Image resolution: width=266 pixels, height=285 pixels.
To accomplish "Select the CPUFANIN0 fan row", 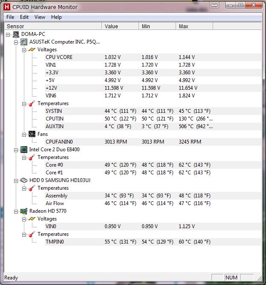I will [x=153, y=142].
